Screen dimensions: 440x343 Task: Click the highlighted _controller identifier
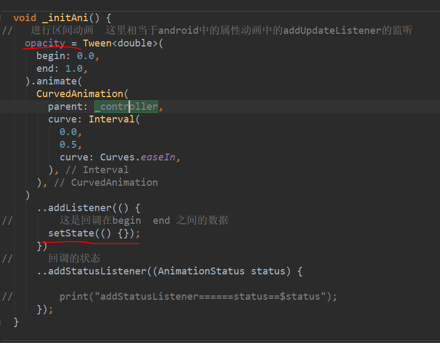pos(125,106)
